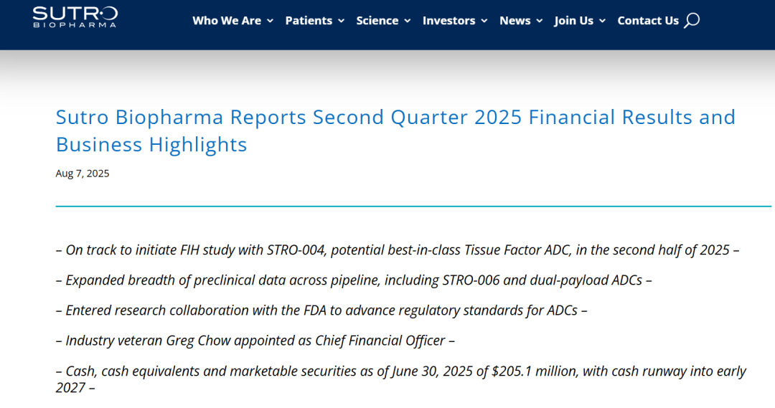
Task: Expand the Patients dropdown arrow
Action: click(x=342, y=22)
